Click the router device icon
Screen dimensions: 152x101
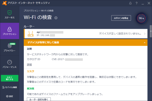point(31,34)
